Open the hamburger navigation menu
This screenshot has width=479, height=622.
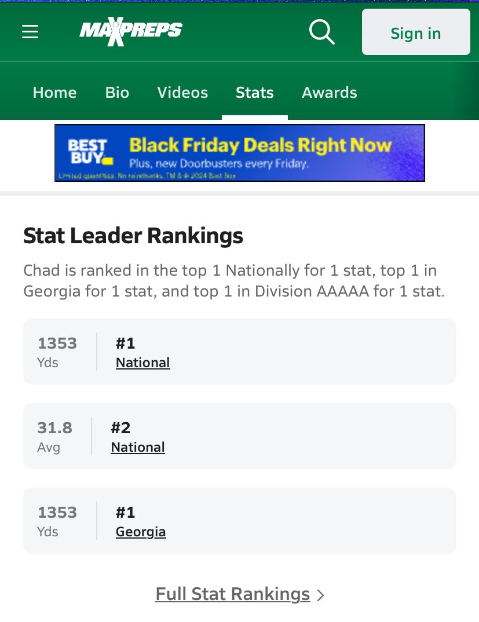(30, 32)
